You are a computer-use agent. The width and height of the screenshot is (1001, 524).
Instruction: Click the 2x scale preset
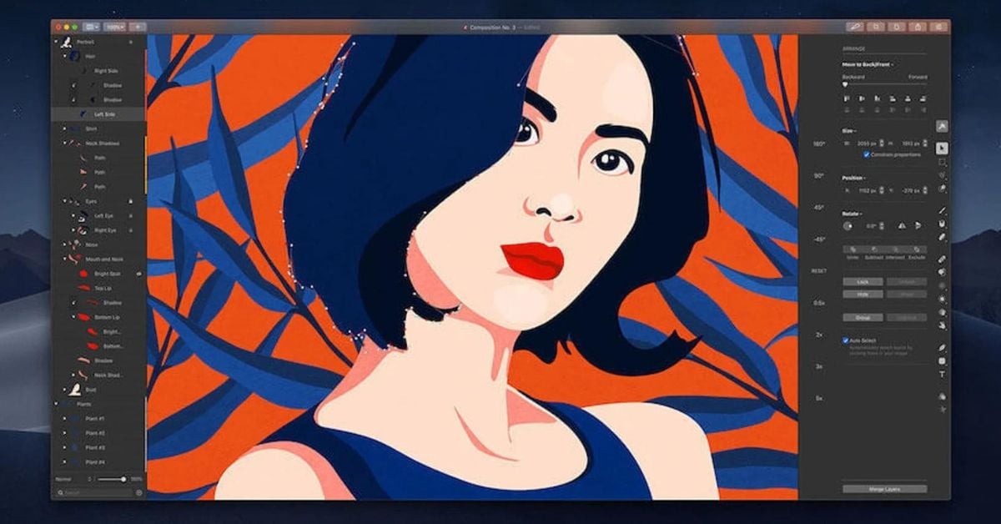coord(818,334)
